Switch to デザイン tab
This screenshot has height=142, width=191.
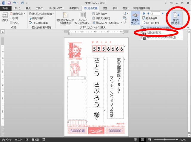click(x=40, y=8)
